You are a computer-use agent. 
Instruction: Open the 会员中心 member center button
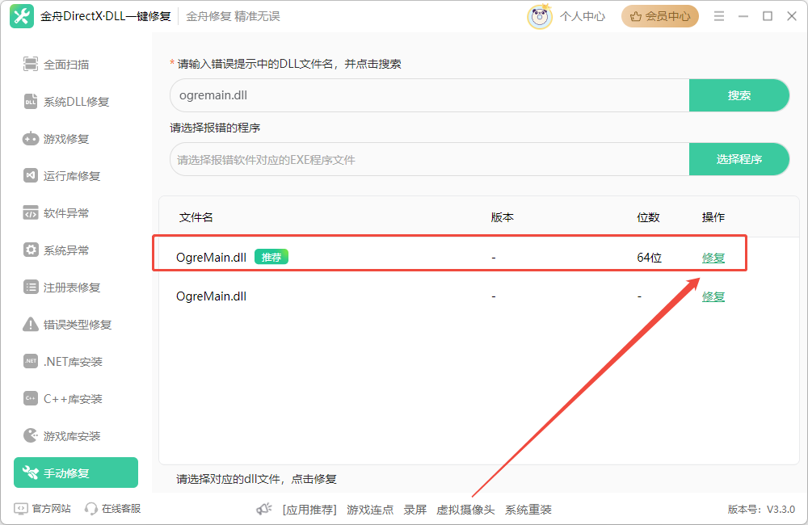[659, 16]
